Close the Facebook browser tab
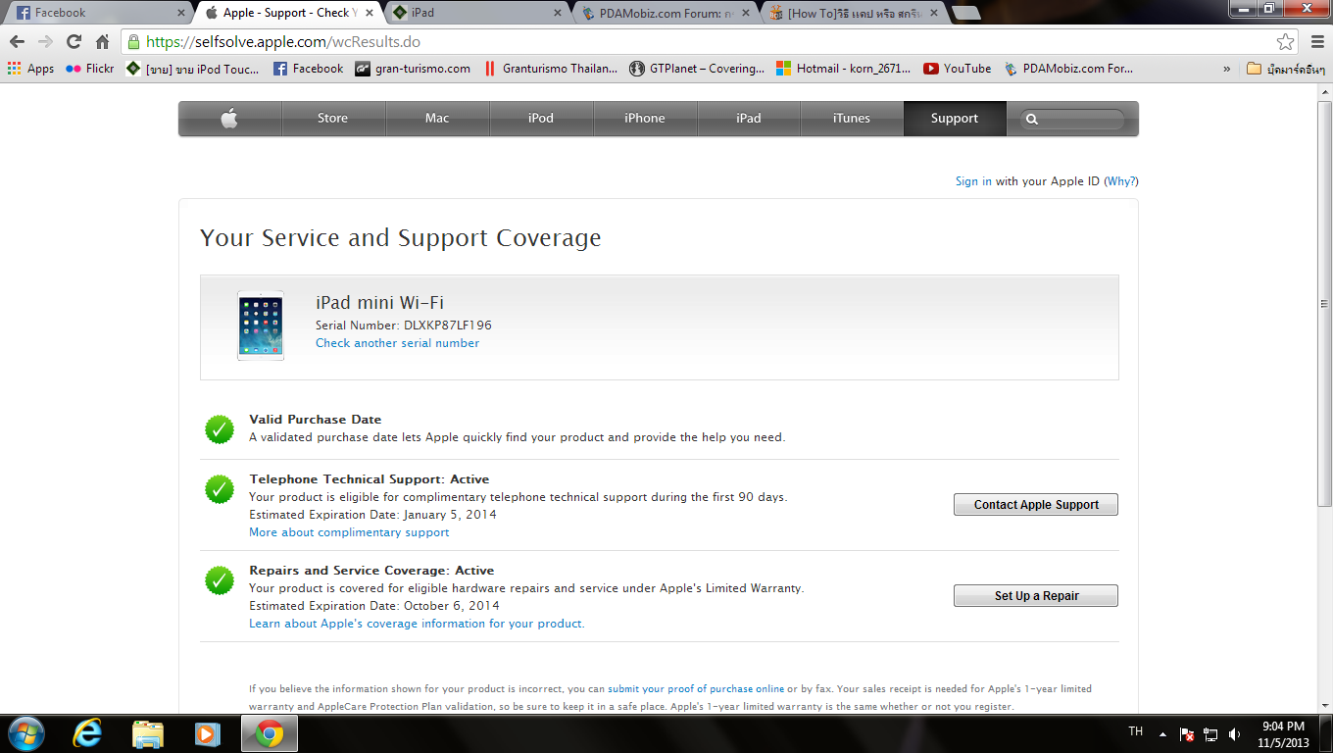This screenshot has width=1333, height=753. (181, 13)
